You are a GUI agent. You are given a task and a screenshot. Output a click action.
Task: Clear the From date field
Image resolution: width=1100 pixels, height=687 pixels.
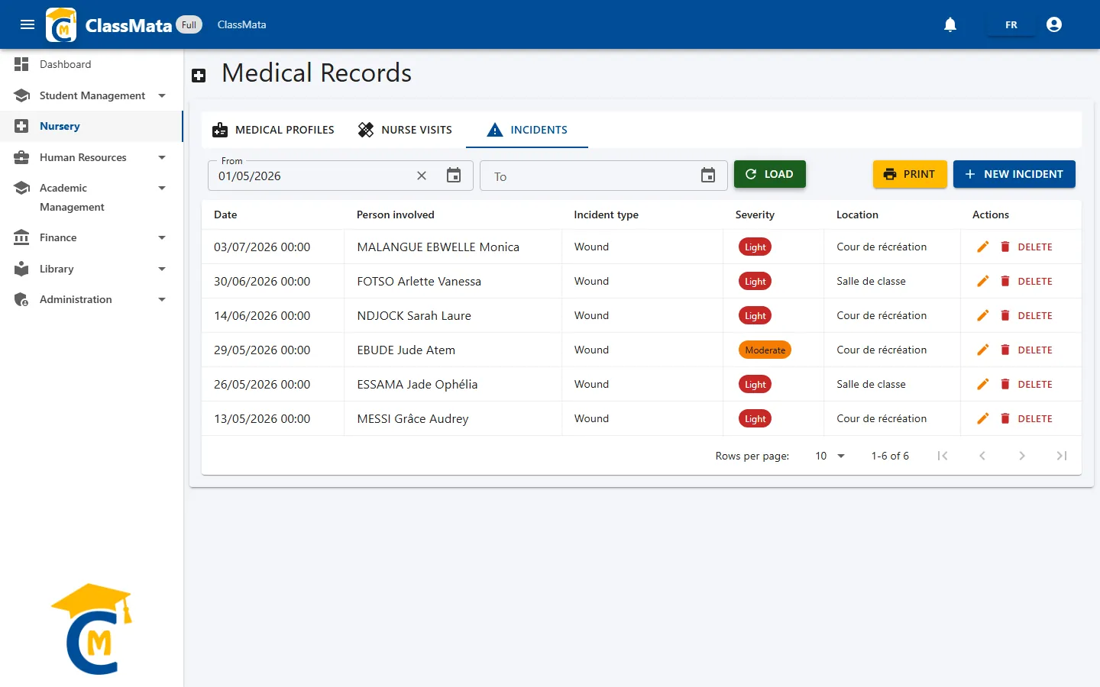click(x=422, y=176)
